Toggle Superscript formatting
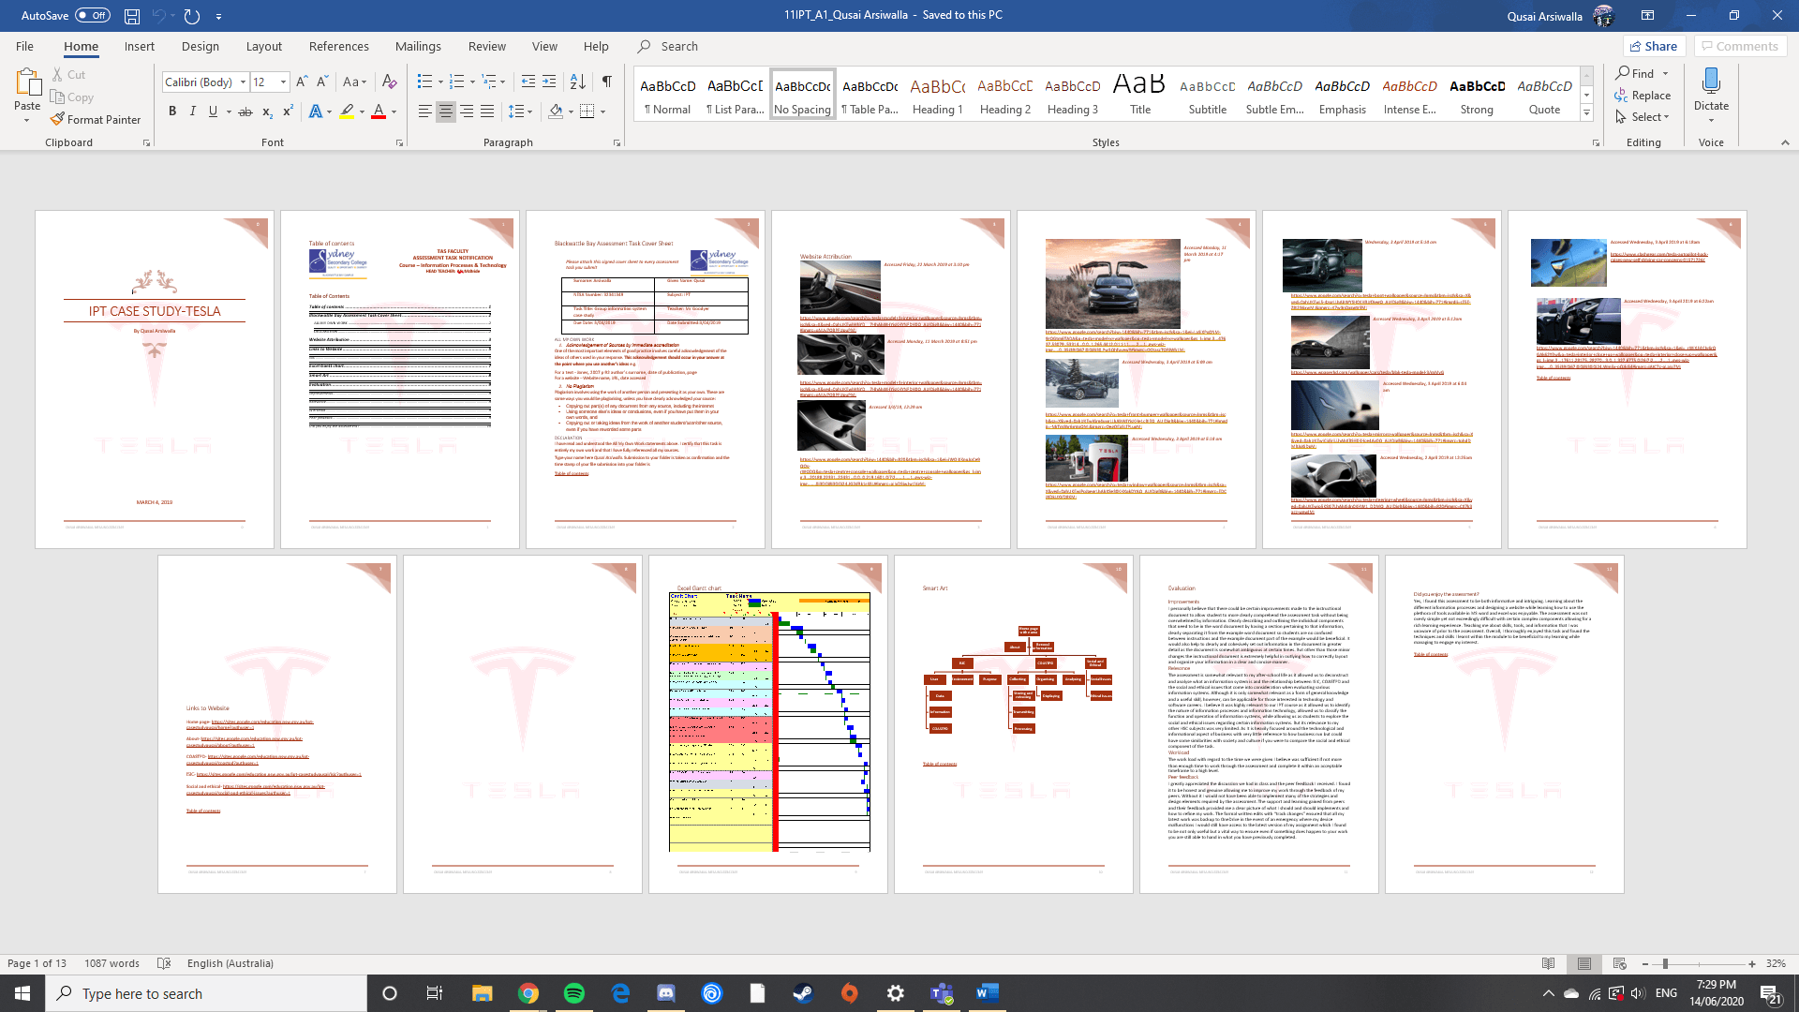Viewport: 1799px width, 1012px height. 288,111
